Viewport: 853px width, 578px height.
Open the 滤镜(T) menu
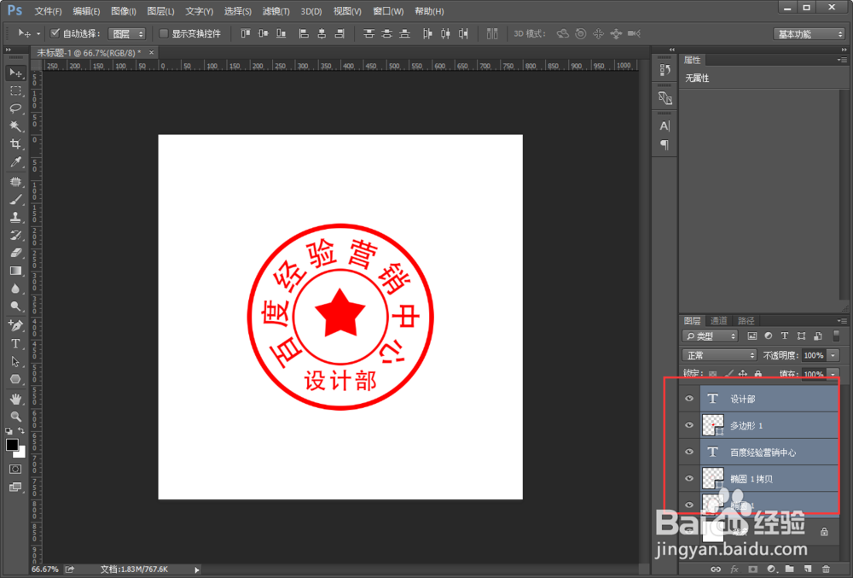click(x=276, y=11)
